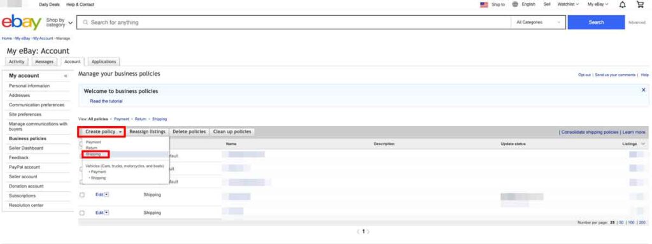
Task: Choose Payment in Create policy menu
Action: pyautogui.click(x=93, y=143)
